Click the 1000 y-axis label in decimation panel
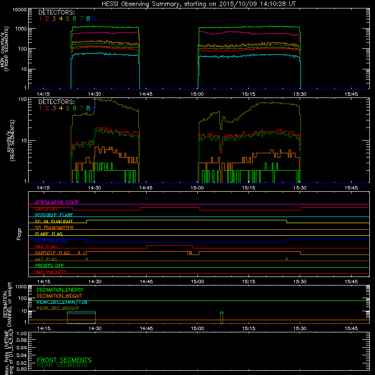The width and height of the screenshot is (375, 375). coord(21,286)
